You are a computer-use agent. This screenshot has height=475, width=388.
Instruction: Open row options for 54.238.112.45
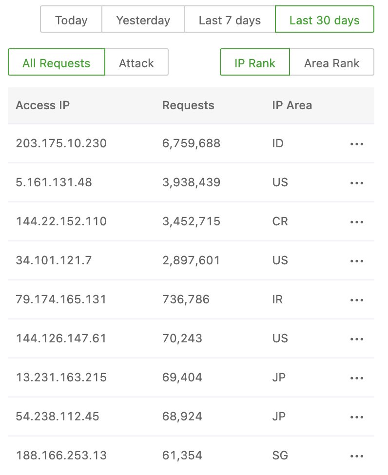click(357, 417)
